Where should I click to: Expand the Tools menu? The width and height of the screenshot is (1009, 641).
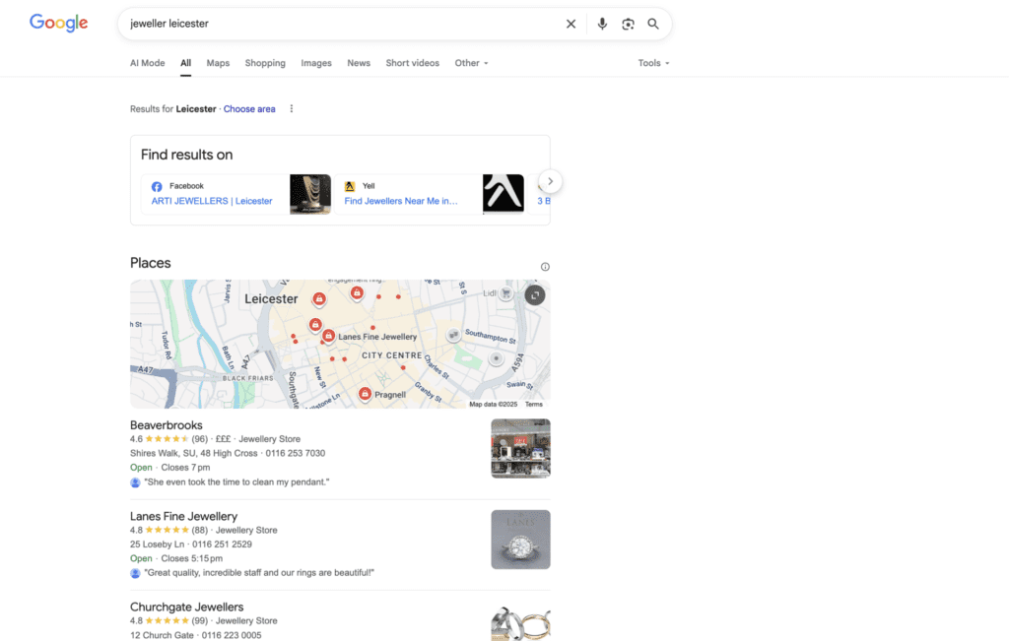pyautogui.click(x=653, y=63)
